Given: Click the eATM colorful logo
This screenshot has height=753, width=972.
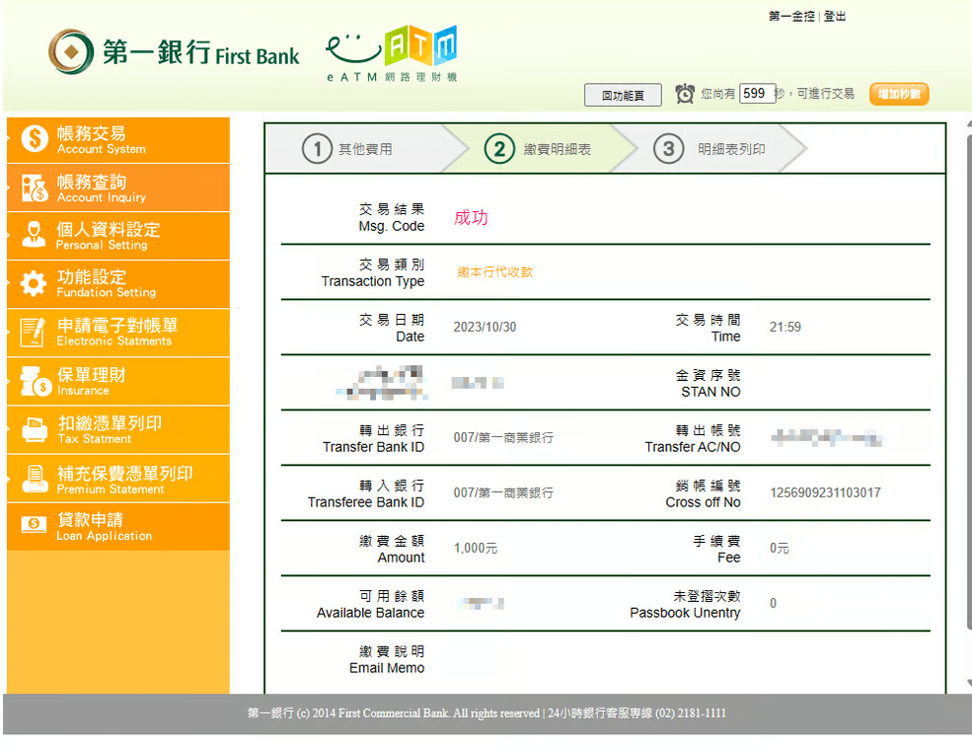Looking at the screenshot, I should 392,53.
